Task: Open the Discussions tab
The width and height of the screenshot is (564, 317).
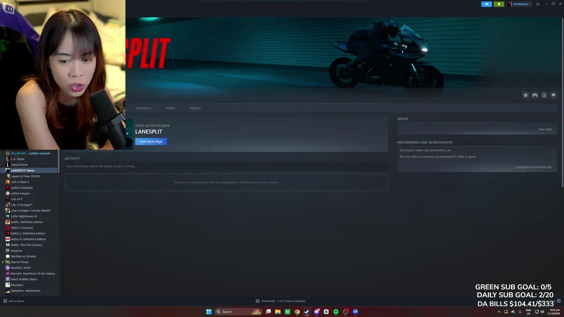Action: click(143, 108)
